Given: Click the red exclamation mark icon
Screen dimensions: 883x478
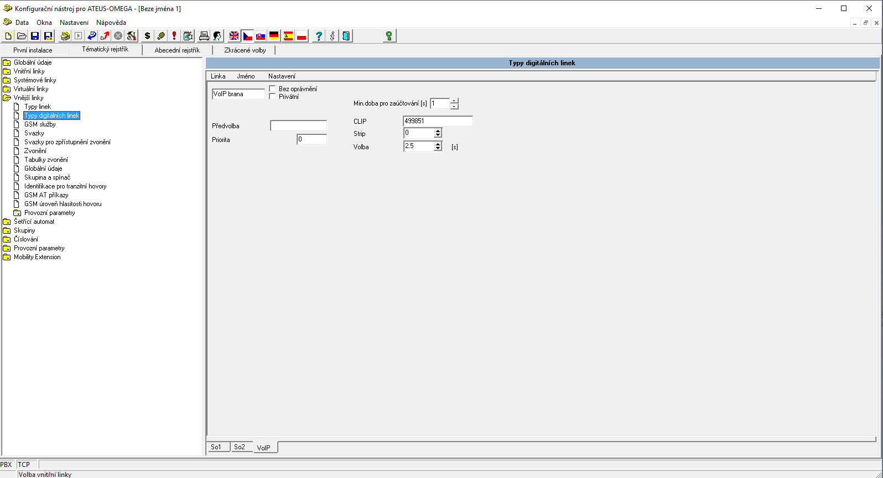Looking at the screenshot, I should pyautogui.click(x=174, y=36).
